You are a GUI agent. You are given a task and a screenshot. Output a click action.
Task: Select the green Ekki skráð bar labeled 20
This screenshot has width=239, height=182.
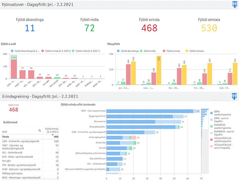click(57, 78)
